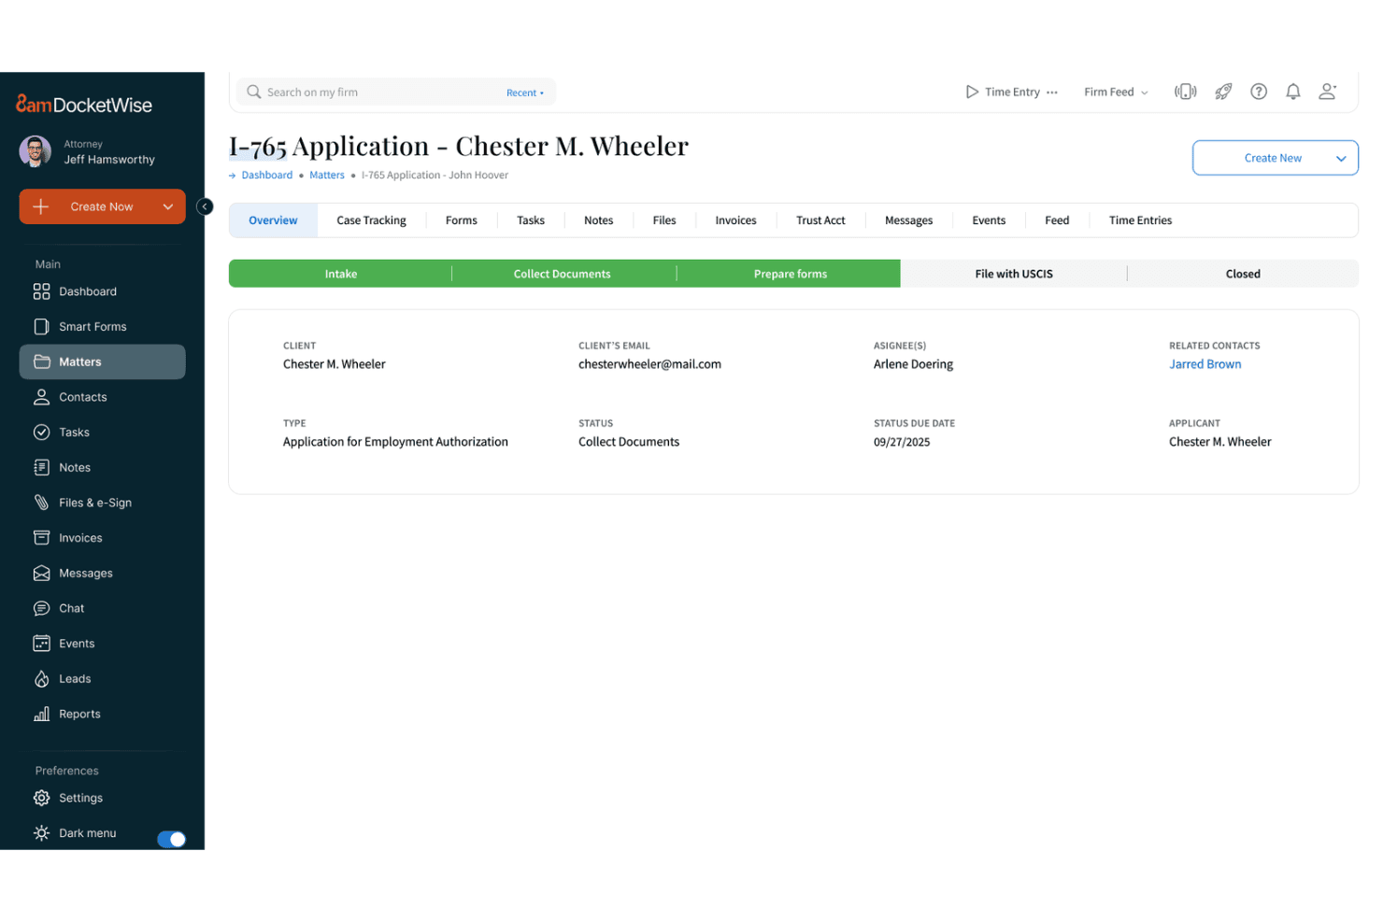Start a Time Entry from top bar
Image resolution: width=1383 pixels, height=922 pixels.
click(x=1003, y=92)
